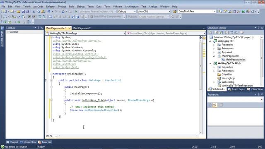The image size is (265, 149).
Task: Click the code editor vertical scrollbar thumb
Action: pos(200,66)
